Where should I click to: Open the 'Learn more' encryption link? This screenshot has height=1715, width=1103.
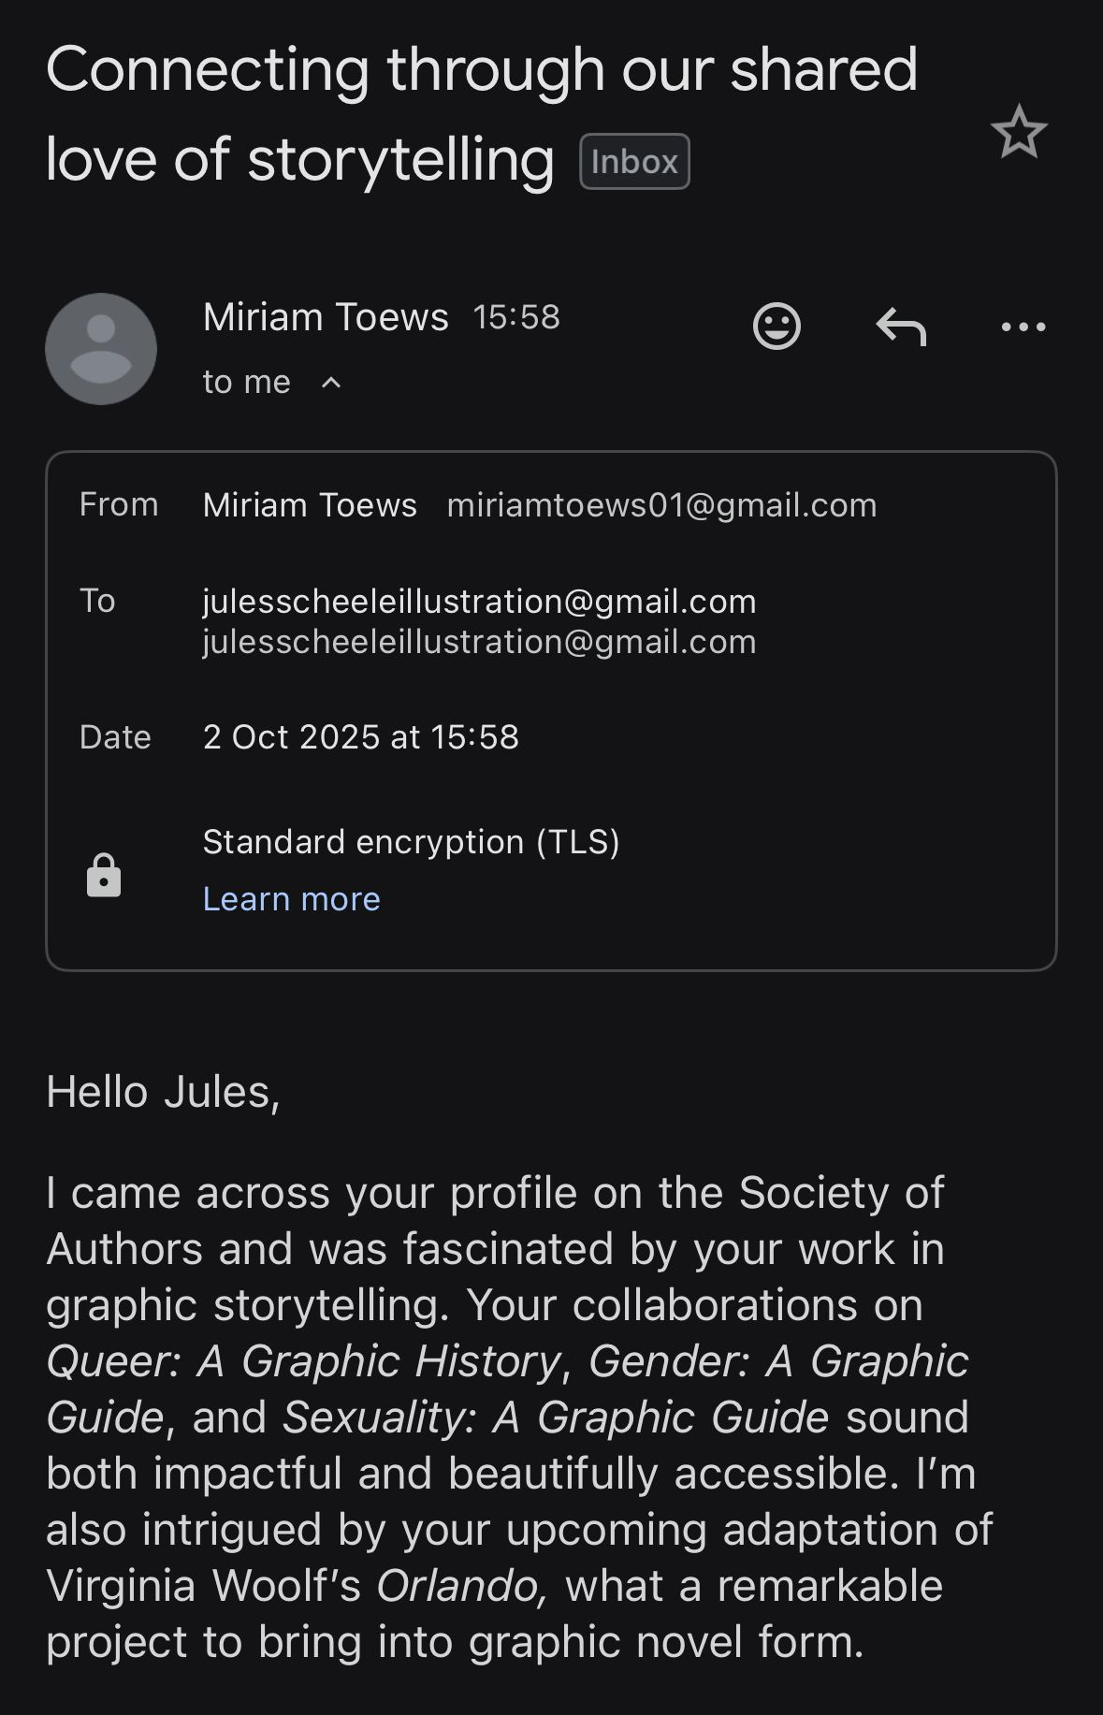click(291, 899)
